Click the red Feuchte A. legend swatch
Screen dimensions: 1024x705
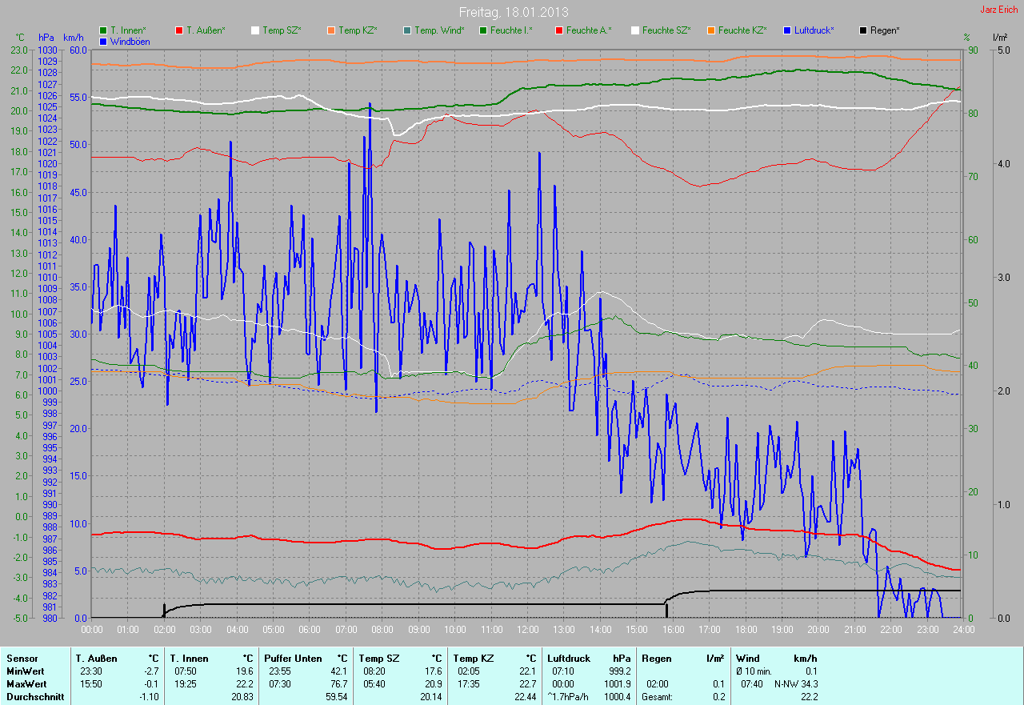(559, 30)
